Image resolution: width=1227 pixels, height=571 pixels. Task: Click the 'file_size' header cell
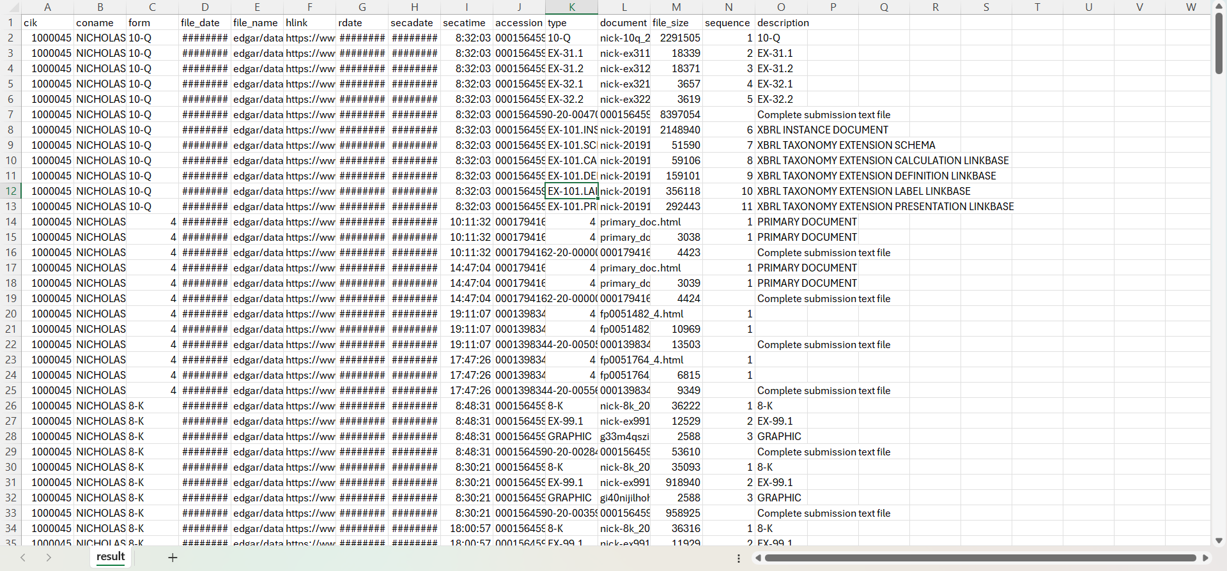click(x=676, y=22)
